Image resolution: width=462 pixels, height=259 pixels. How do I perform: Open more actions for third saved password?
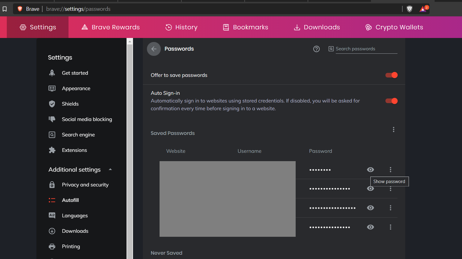coord(390,208)
